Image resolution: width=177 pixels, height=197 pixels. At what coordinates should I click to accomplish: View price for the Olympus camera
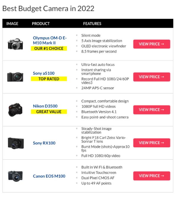point(152,44)
